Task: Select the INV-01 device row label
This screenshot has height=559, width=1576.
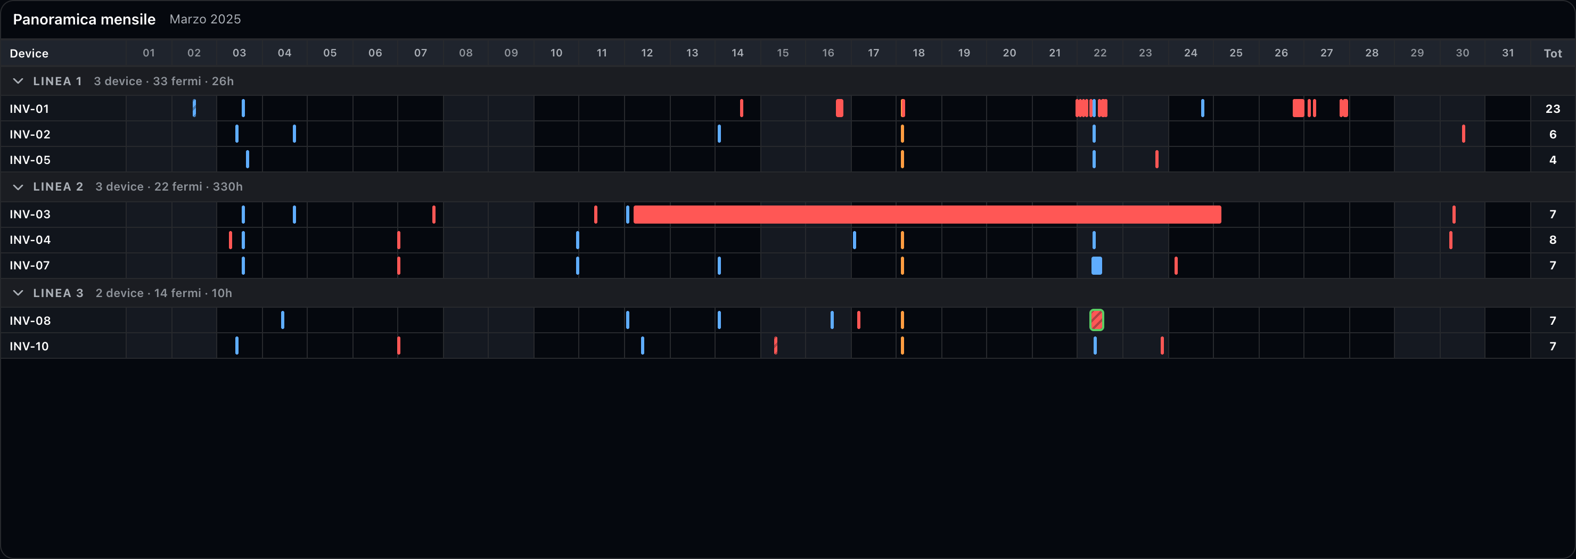Action: click(x=29, y=109)
